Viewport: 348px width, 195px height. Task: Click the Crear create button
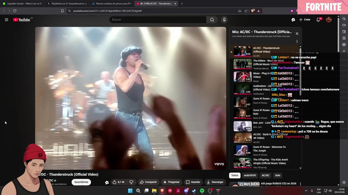coord(305,19)
